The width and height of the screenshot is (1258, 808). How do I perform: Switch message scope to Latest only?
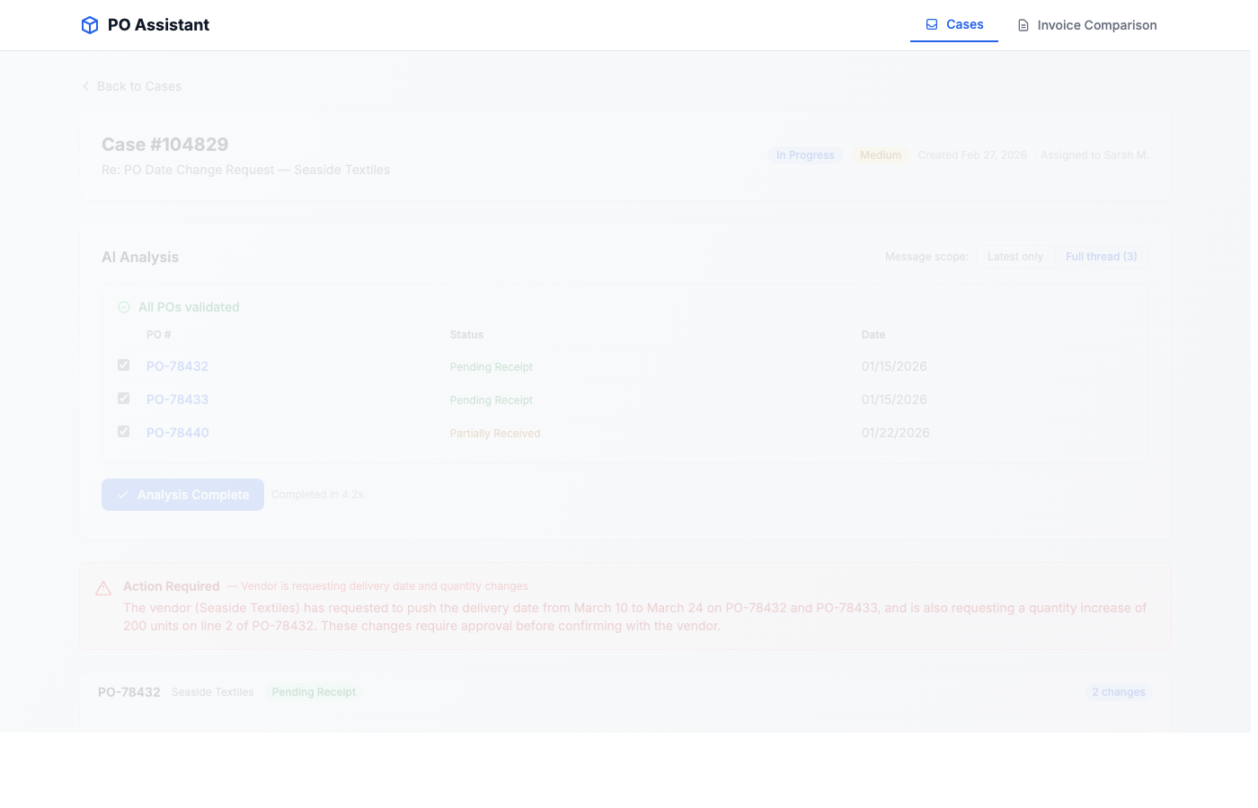[1015, 256]
